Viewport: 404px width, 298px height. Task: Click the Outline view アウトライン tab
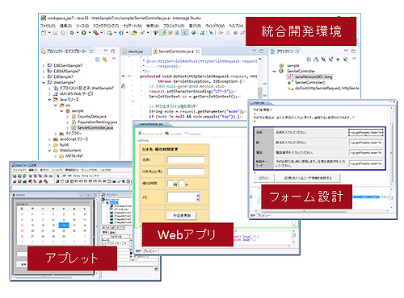[x=285, y=51]
